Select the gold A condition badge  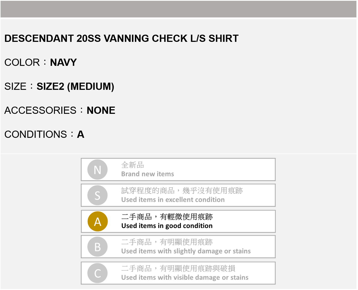(98, 221)
